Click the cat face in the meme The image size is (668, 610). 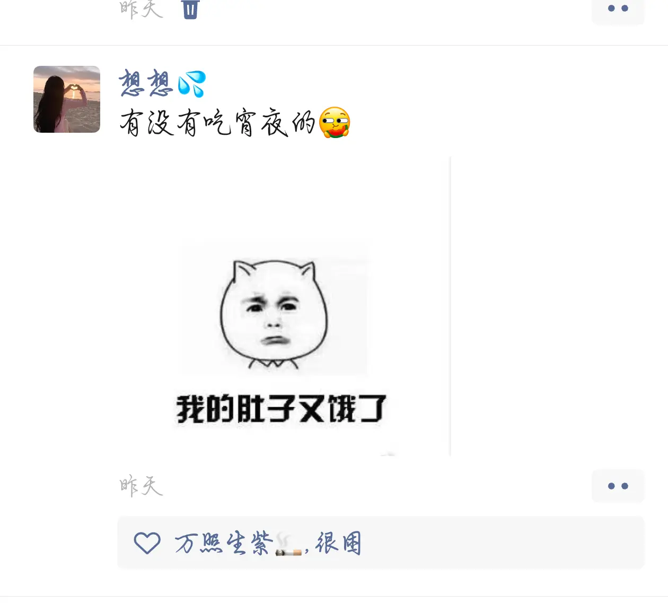pyautogui.click(x=274, y=314)
